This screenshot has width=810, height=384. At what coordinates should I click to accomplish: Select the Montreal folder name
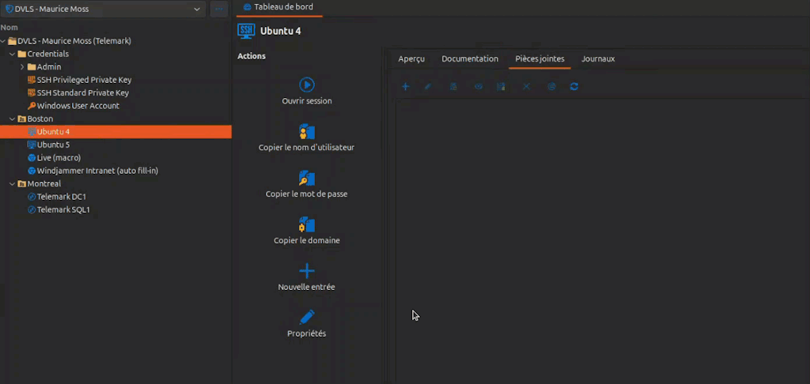(x=44, y=184)
